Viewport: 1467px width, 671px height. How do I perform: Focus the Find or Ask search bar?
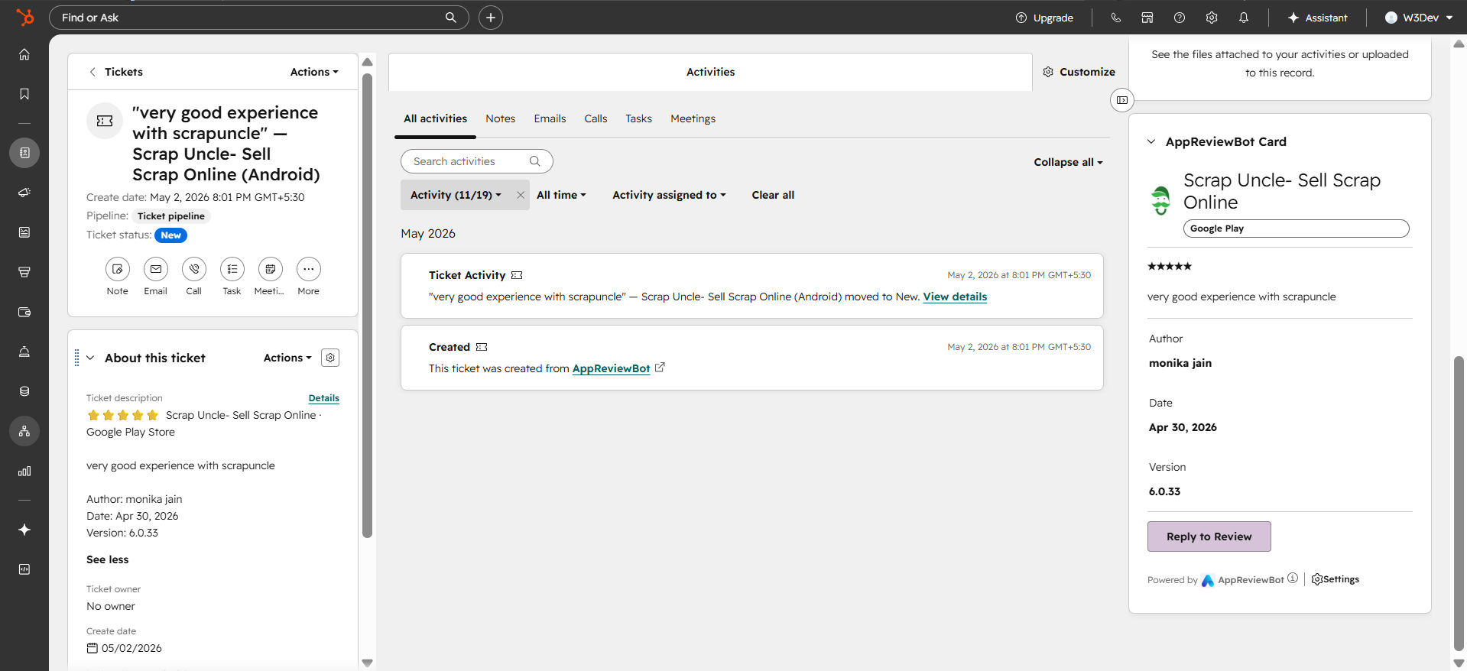click(259, 18)
